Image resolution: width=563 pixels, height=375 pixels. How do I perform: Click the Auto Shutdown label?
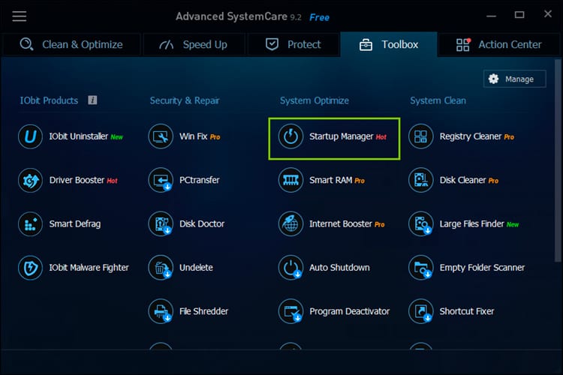(339, 268)
